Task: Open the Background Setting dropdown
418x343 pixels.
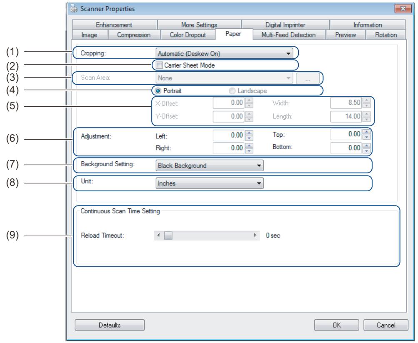Action: click(210, 165)
